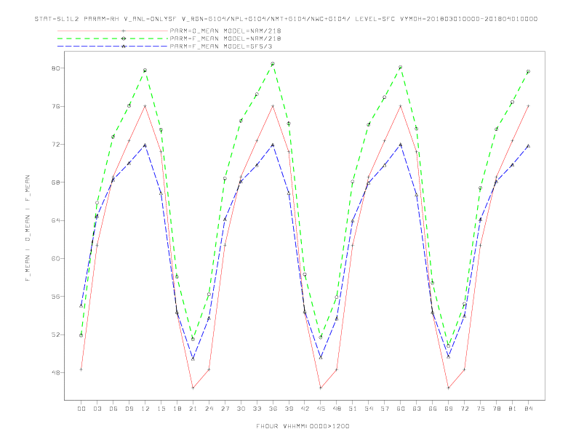Image resolution: width=576 pixels, height=445 pixels.
Task: Click the y-axis tick value 80
Action: pyautogui.click(x=55, y=68)
